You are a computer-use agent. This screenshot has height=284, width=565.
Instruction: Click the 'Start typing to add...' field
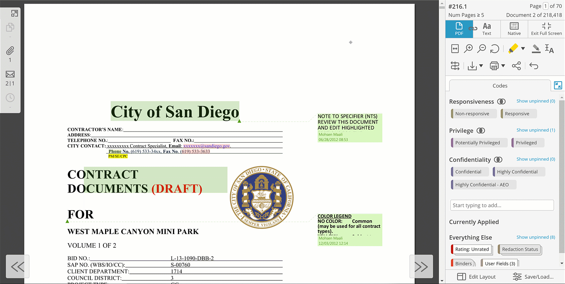[x=502, y=205]
